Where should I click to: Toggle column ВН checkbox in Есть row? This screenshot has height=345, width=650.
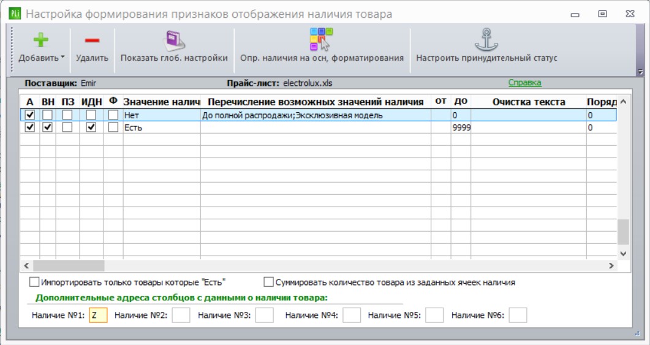click(48, 127)
